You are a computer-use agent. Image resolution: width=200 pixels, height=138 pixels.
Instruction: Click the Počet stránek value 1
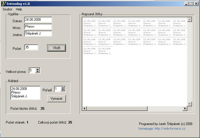pos(27,122)
